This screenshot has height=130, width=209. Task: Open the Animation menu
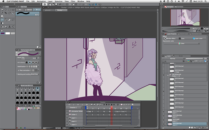(41, 2)
